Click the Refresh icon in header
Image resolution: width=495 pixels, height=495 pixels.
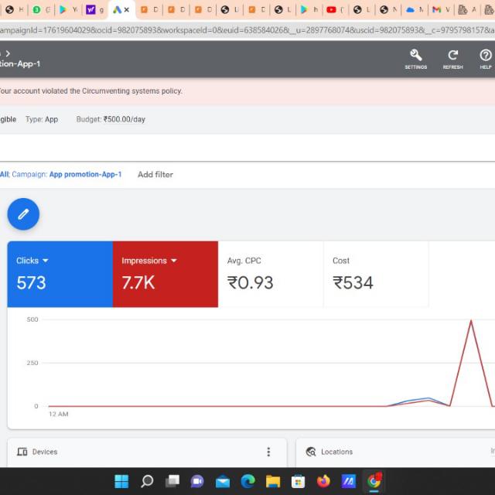click(x=452, y=59)
